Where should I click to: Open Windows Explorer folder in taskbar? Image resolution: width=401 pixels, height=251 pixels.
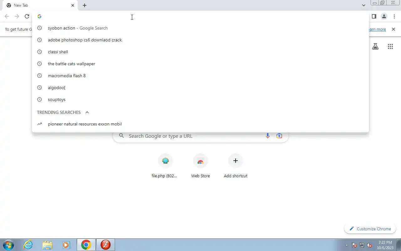coord(47,245)
